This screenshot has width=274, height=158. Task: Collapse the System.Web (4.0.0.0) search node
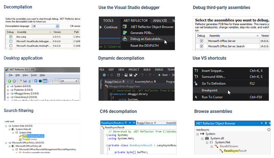coord(6,126)
